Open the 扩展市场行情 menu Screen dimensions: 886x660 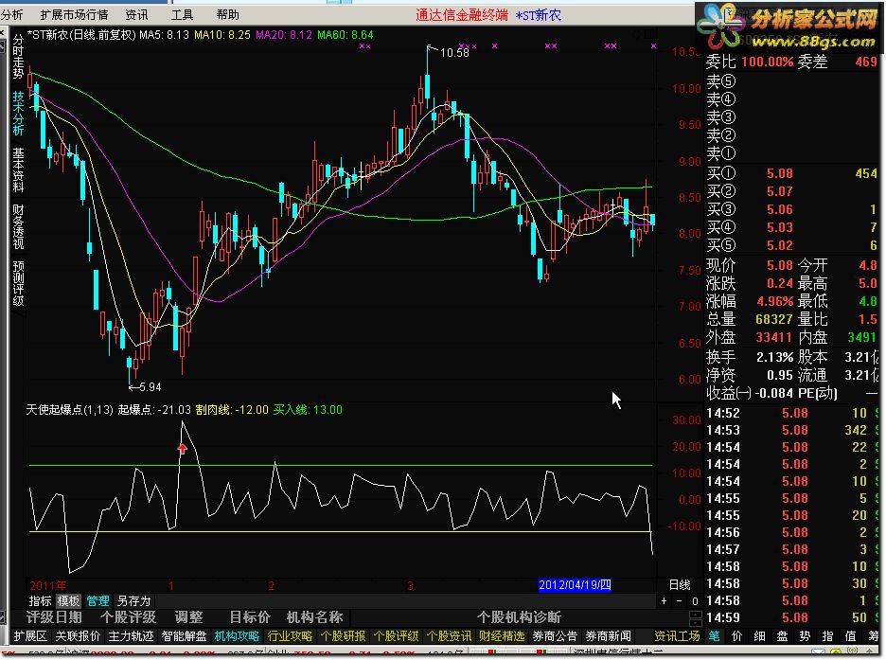(74, 15)
